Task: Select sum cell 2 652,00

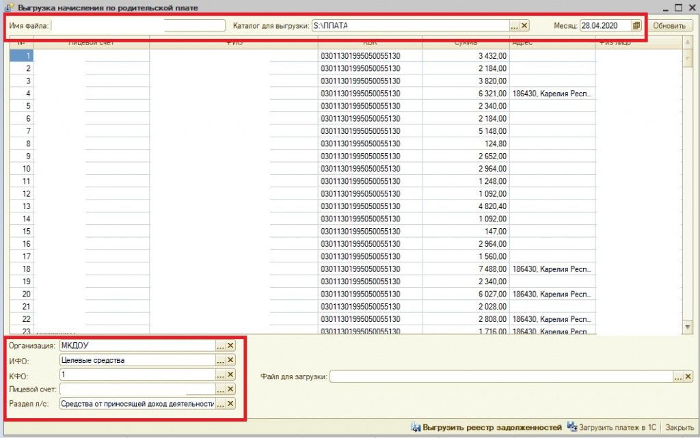Action: [x=466, y=156]
